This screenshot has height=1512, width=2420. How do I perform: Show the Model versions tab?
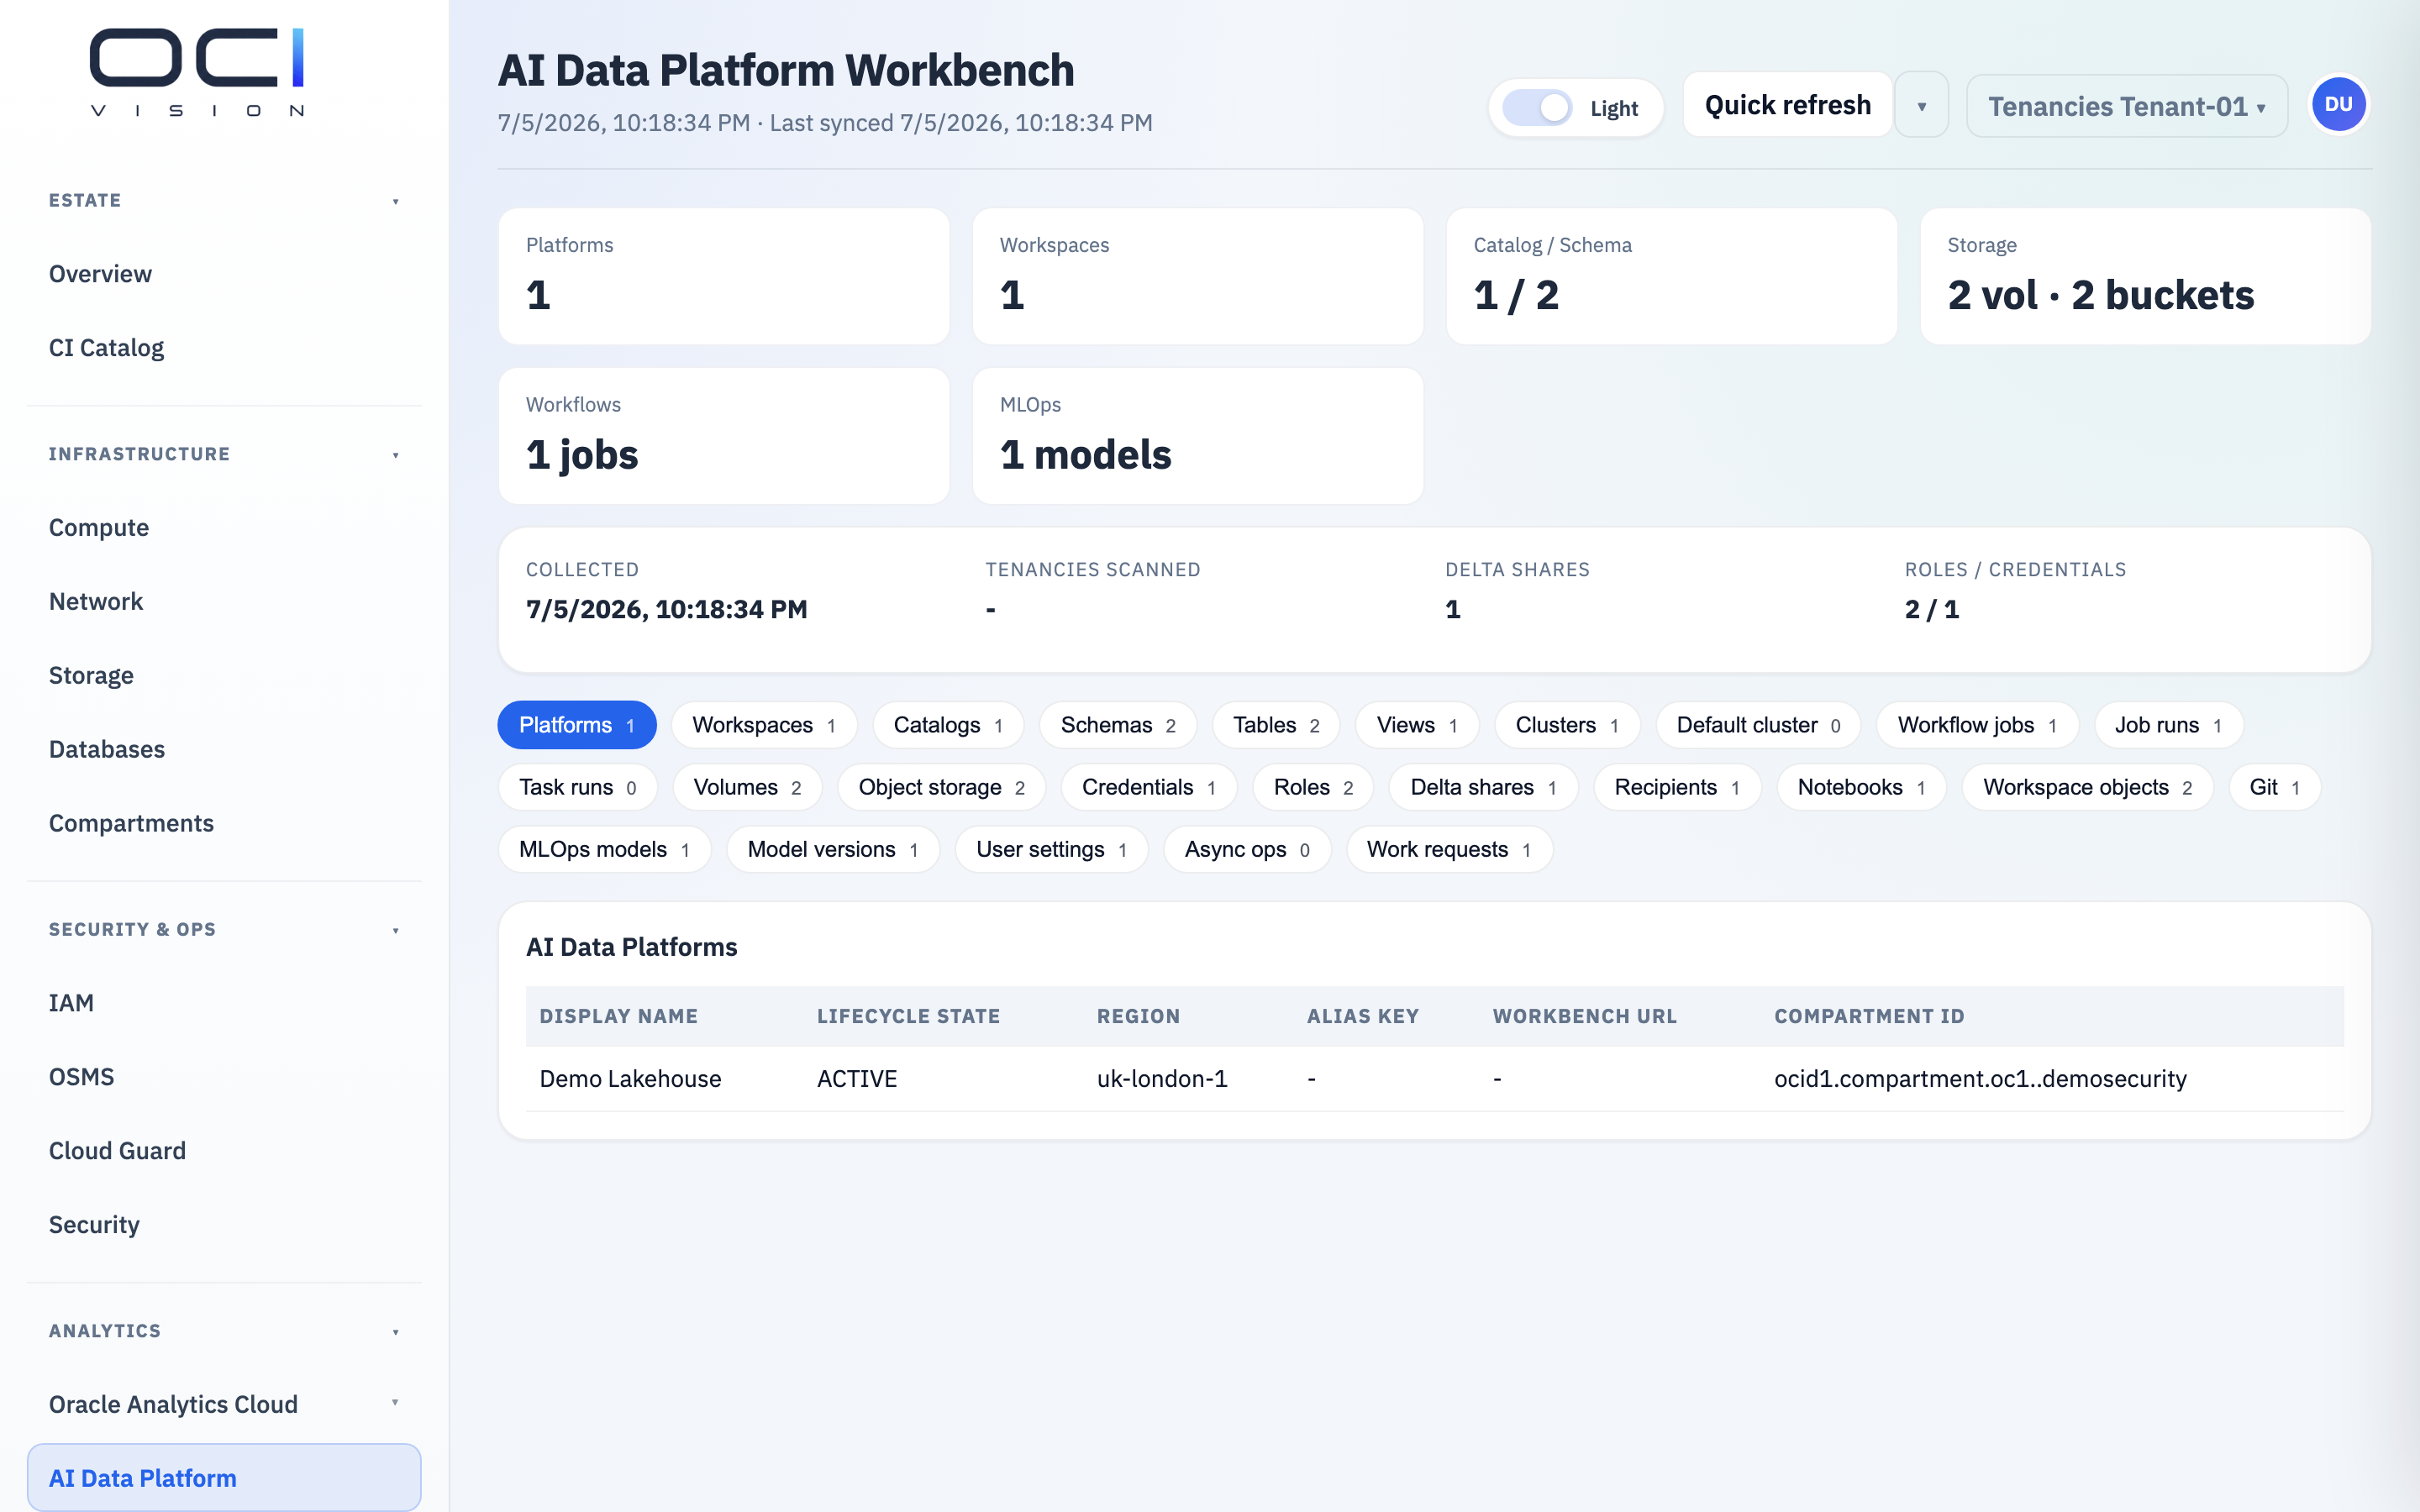pyautogui.click(x=832, y=849)
